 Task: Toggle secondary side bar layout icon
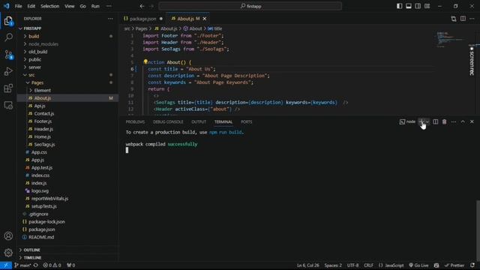pos(418,6)
